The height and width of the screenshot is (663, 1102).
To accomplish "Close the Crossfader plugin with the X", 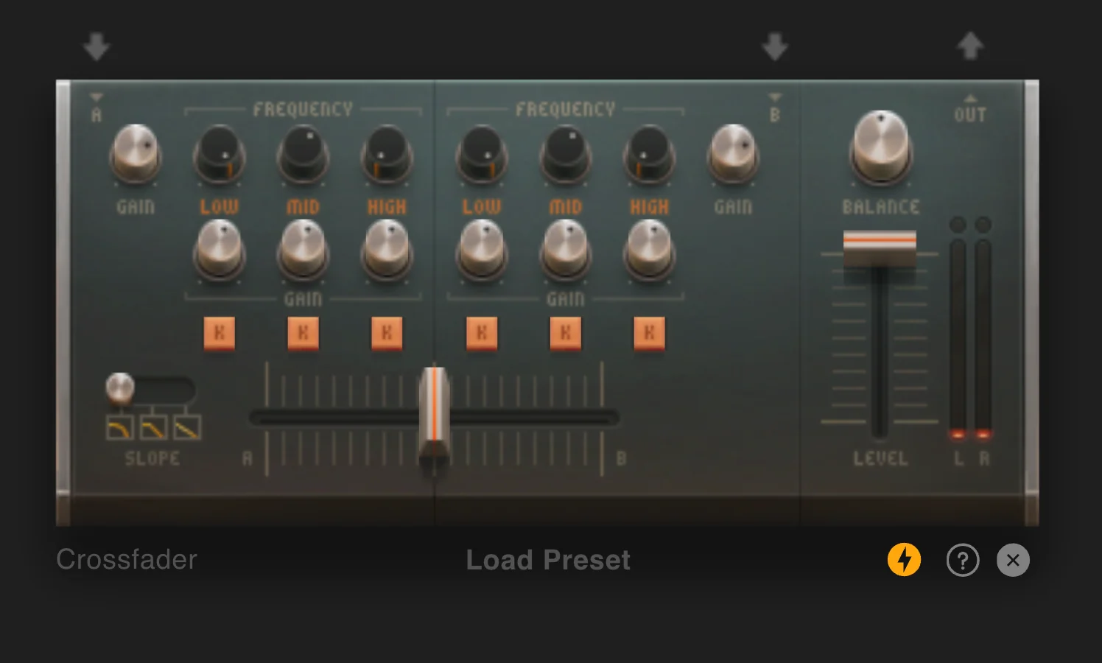I will point(1013,560).
